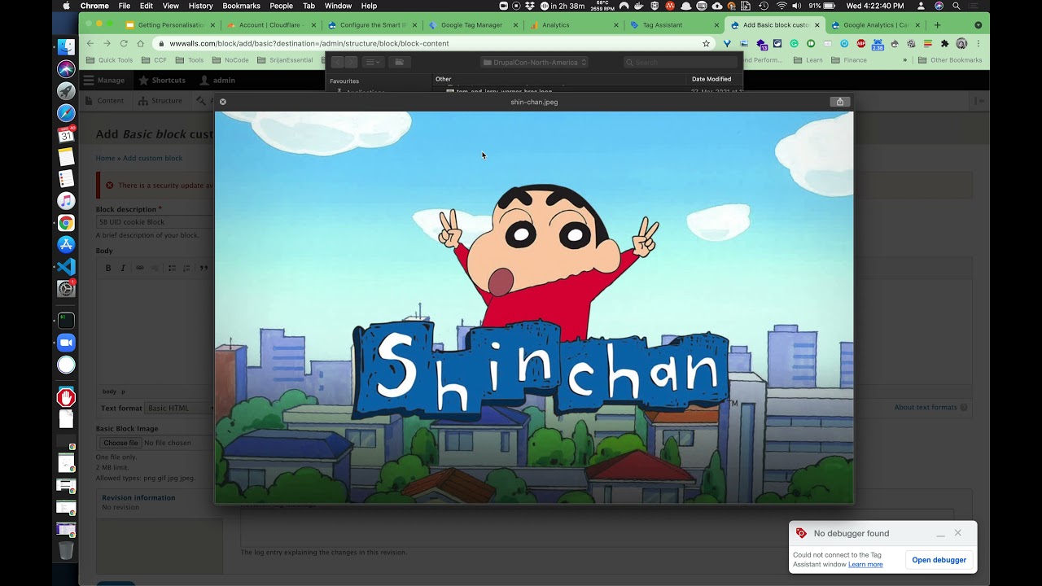The width and height of the screenshot is (1042, 586).
Task: Open Music app in the Dock
Action: pos(66,201)
